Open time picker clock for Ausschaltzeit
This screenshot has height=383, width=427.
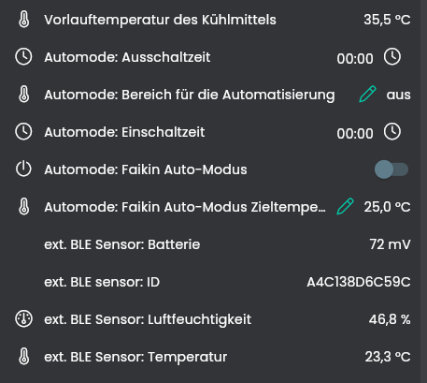[x=392, y=57]
